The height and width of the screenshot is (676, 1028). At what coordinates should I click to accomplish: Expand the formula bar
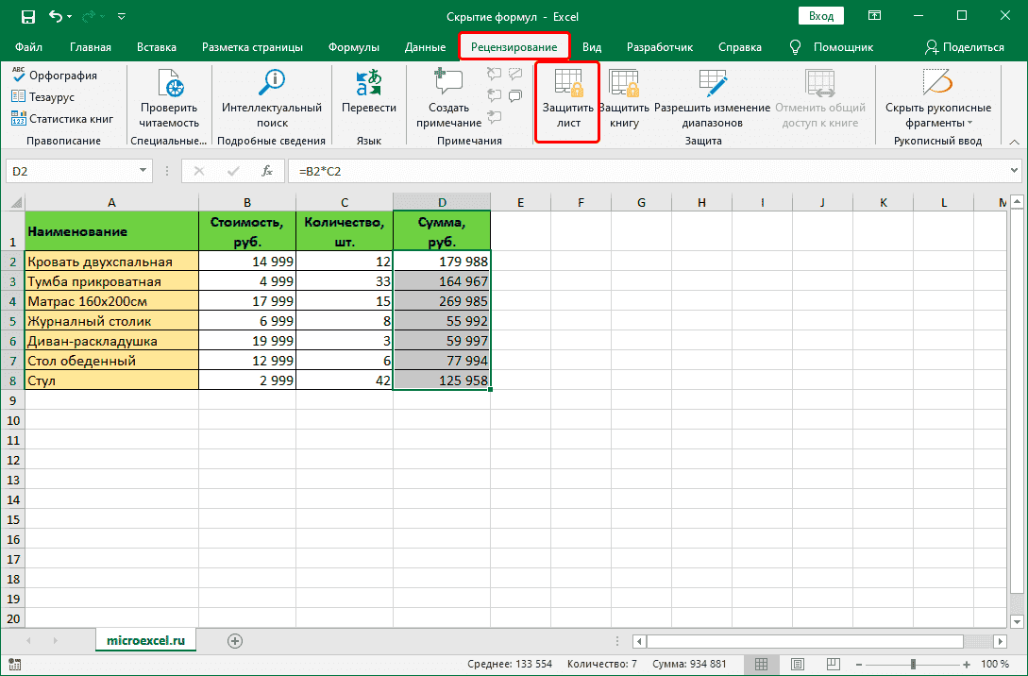1014,171
